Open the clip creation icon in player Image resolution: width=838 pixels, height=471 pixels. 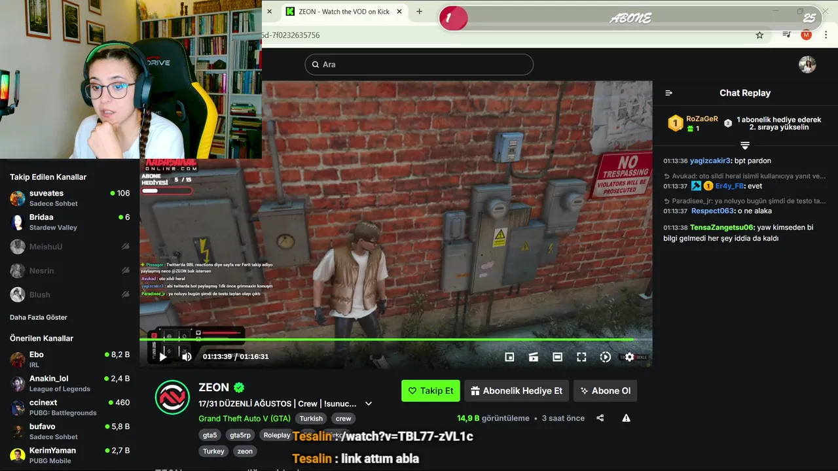(x=534, y=357)
